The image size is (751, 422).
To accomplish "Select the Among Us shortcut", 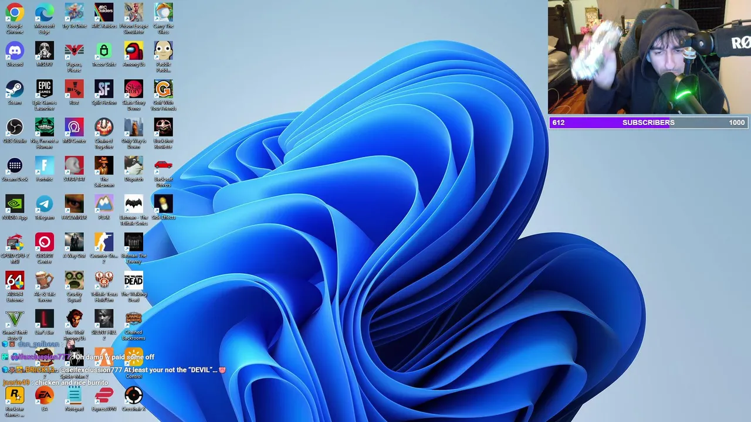I will (134, 54).
